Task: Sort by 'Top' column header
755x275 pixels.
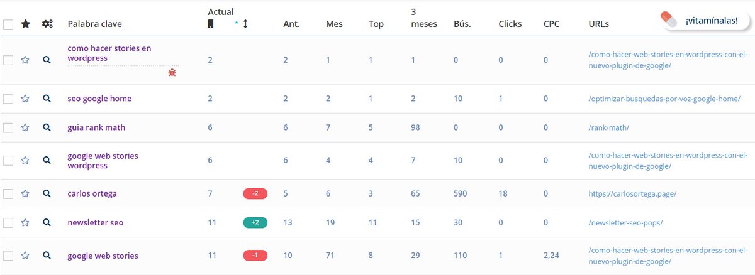Action: [x=376, y=24]
